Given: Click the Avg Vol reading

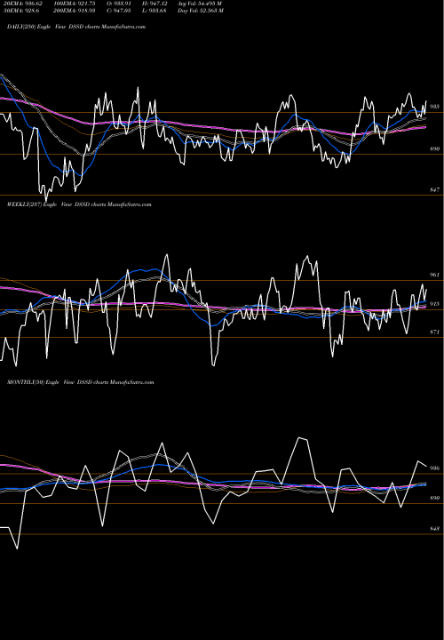Looking at the screenshot, I should pos(200,4).
